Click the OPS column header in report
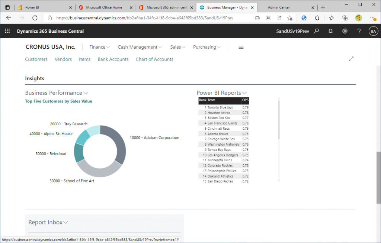Screen dimensions: 381x243 [246, 100]
